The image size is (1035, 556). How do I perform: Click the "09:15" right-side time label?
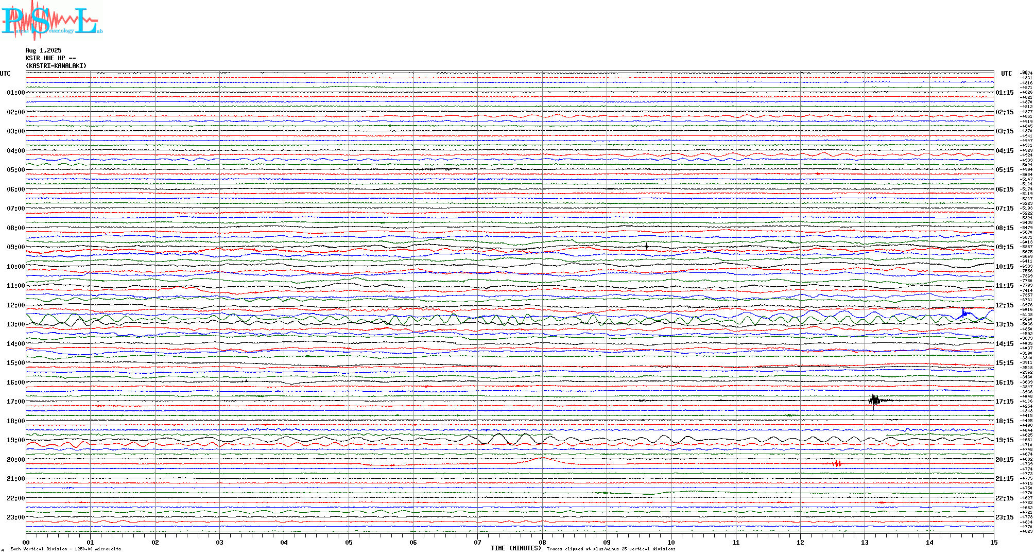tap(1005, 247)
